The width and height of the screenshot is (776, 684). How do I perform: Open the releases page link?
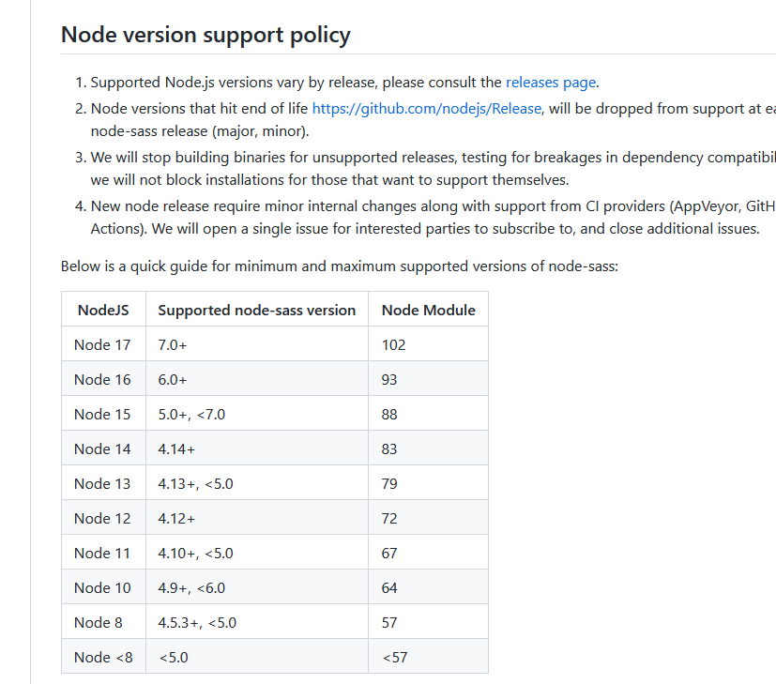click(x=551, y=83)
